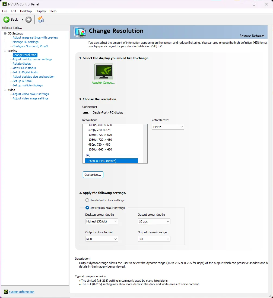Open the Help menu
The height and width of the screenshot is (298, 273).
pos(53,11)
